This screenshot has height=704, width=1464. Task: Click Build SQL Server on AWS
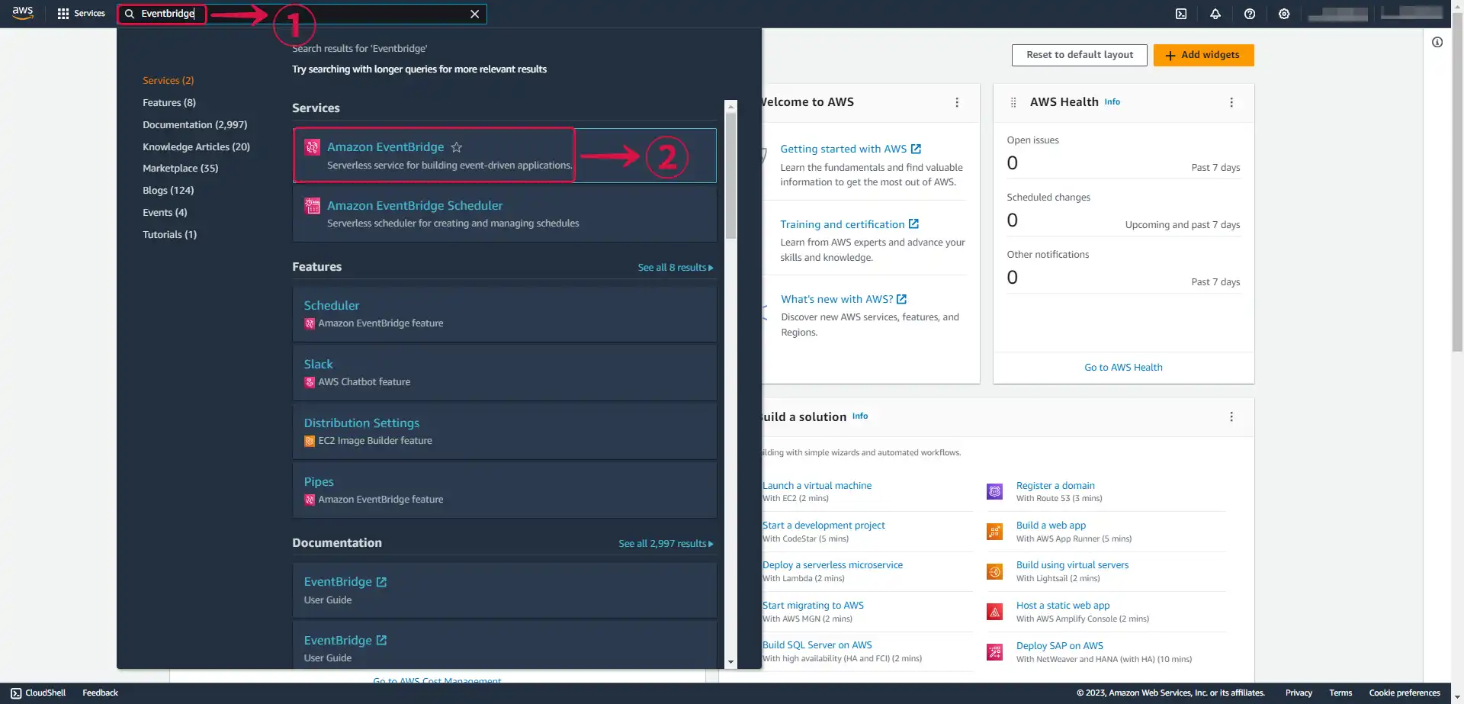[817, 645]
